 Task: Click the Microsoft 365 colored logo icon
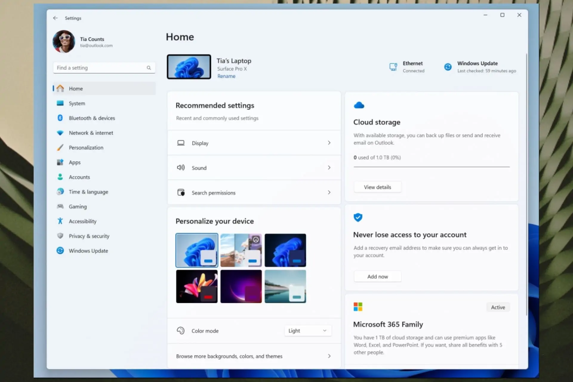(x=358, y=306)
